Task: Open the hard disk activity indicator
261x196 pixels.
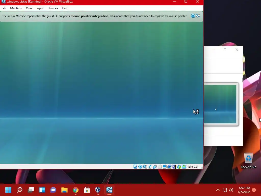Action: 135,166
